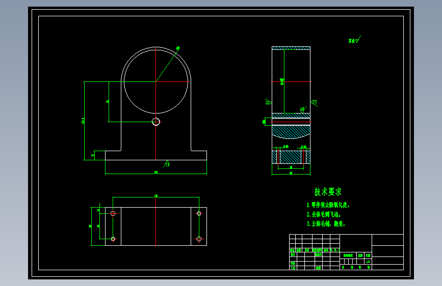Pick the lower-right mounting hole in top view

tap(199, 239)
